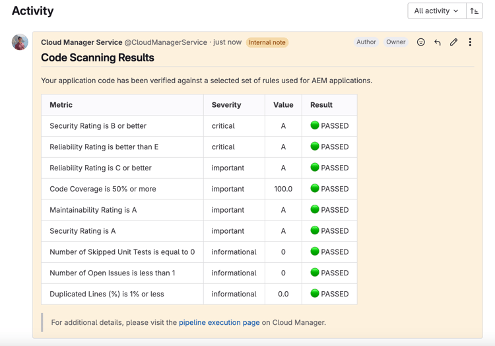
Task: Click the @CloudManagerService handle
Action: (x=166, y=42)
